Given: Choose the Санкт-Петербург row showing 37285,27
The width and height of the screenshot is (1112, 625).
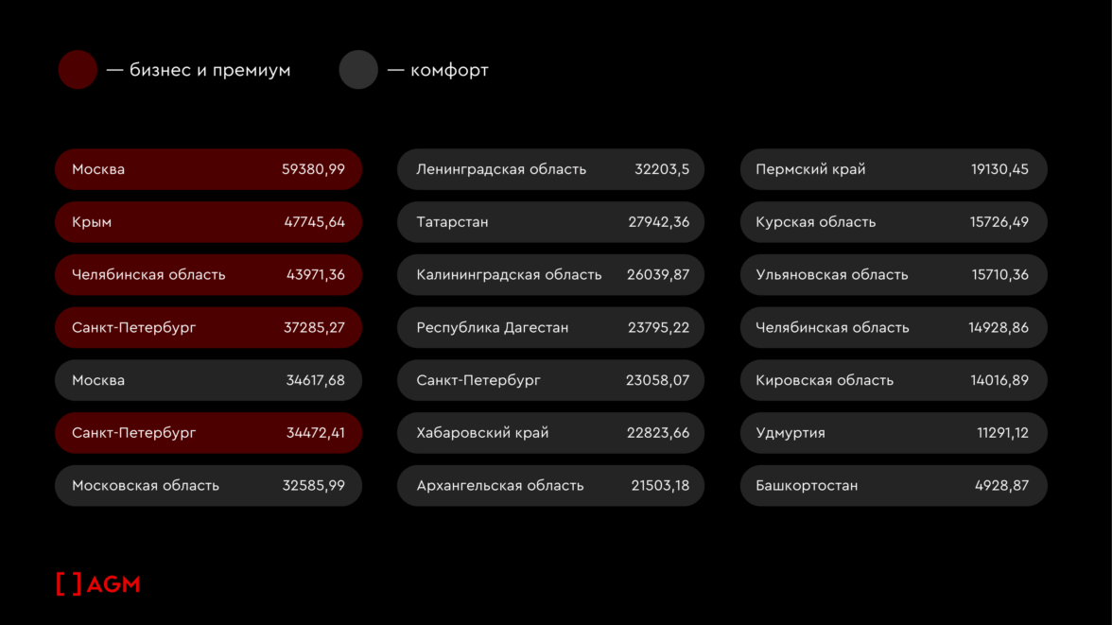Looking at the screenshot, I should (208, 328).
